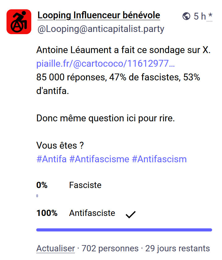Click the @Looping@anticapitalist.party handle
Viewport: 222px width, 260px height.
pos(101,29)
